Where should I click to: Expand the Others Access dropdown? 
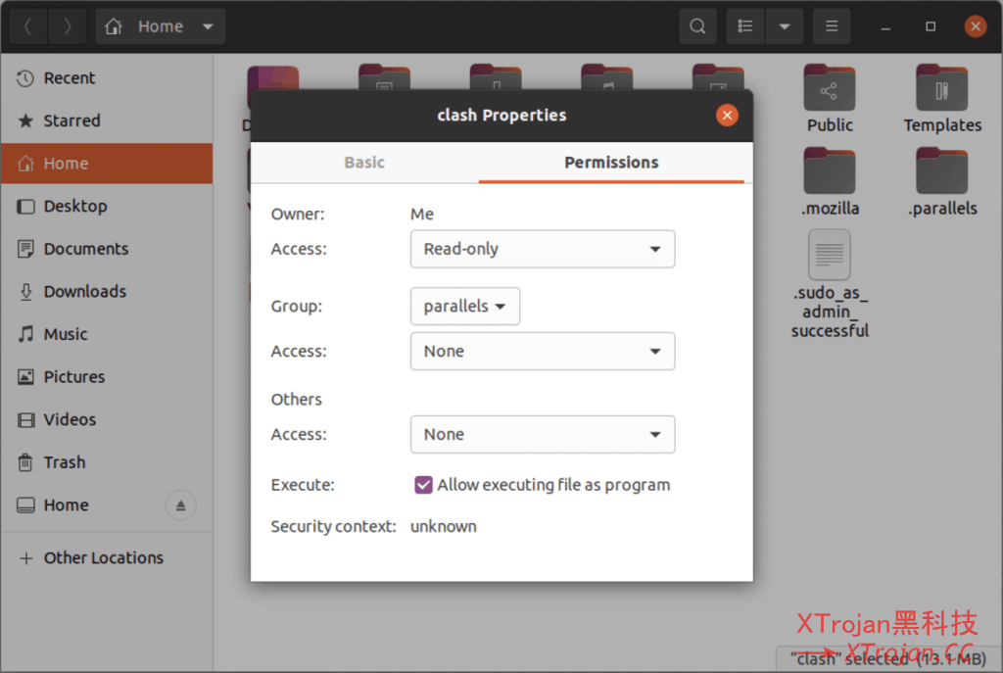click(542, 434)
